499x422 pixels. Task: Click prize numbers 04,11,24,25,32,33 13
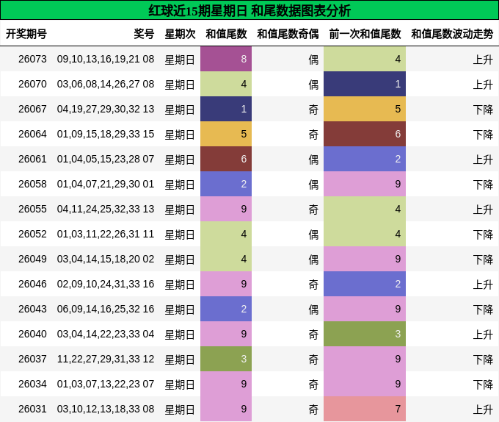click(x=106, y=209)
